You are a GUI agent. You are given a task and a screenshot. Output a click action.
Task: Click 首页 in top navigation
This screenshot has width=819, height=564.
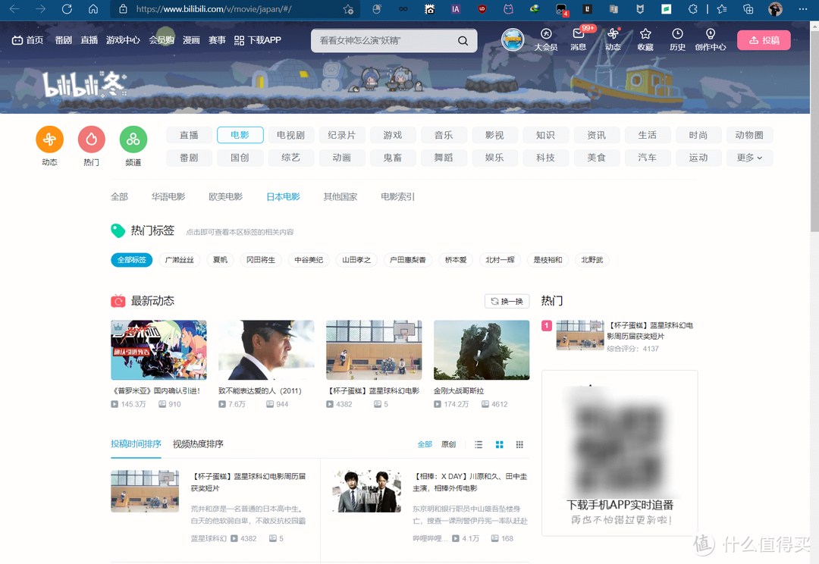click(28, 40)
